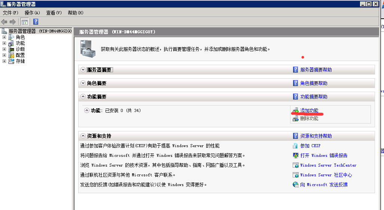Expand the 存储 tree node

pyautogui.click(x=4, y=61)
